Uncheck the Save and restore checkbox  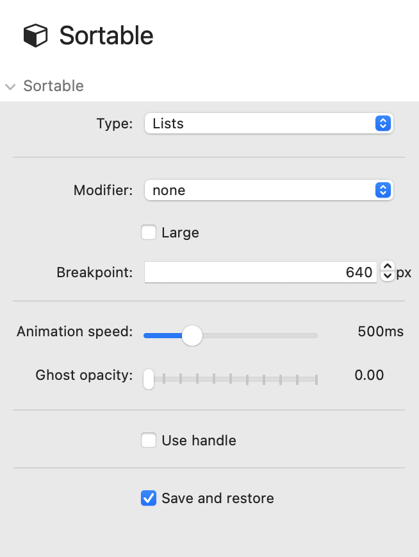[149, 499]
